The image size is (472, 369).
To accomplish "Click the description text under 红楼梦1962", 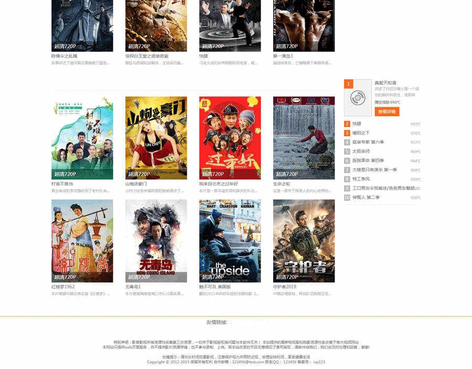I will pos(81,294).
